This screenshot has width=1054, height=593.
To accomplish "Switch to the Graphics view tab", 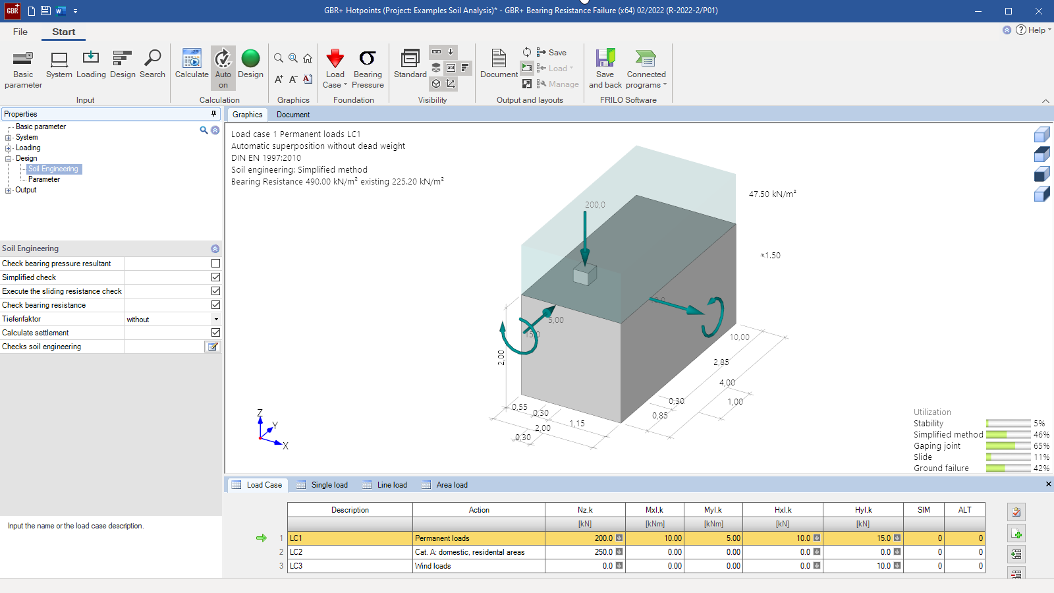I will pyautogui.click(x=248, y=115).
